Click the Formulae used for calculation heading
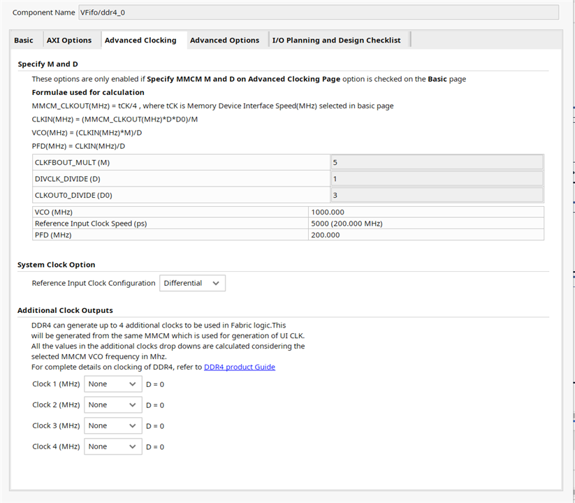This screenshot has height=503, width=575. (x=88, y=92)
